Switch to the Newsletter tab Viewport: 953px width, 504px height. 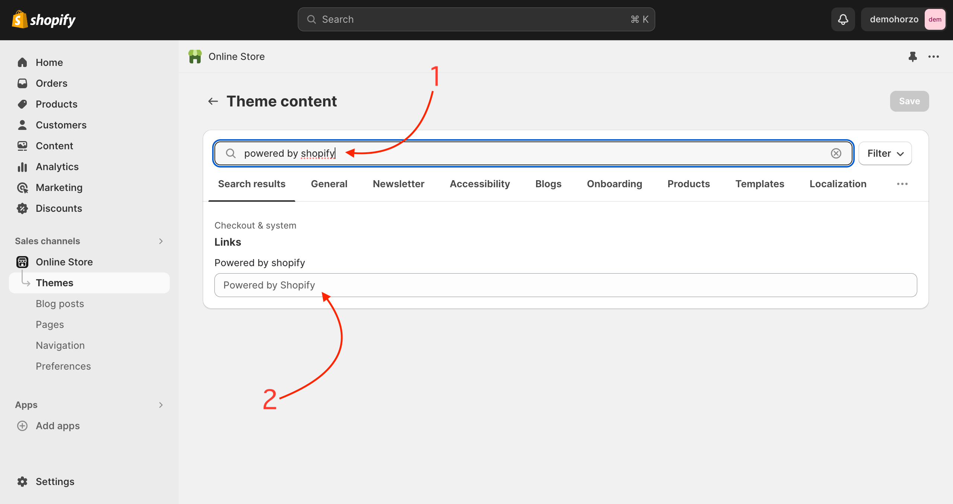click(x=398, y=184)
